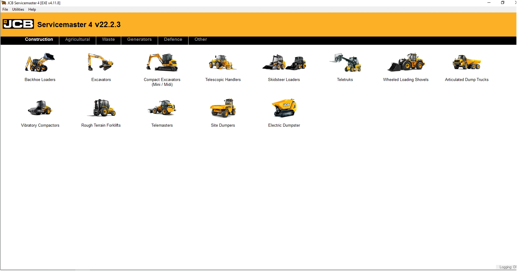The height and width of the screenshot is (271, 517).
Task: Open the Telemasters machine icon
Action: tap(162, 108)
